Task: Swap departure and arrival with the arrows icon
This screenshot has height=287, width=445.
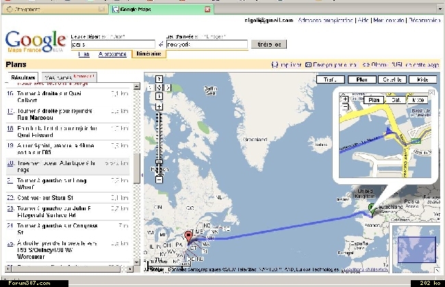Action: pyautogui.click(x=161, y=45)
